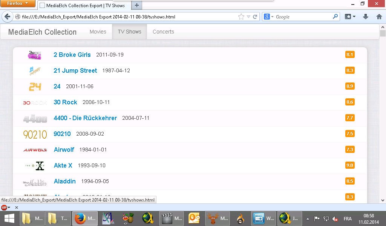Click the 7.7 rating badge for 4400

(x=350, y=118)
